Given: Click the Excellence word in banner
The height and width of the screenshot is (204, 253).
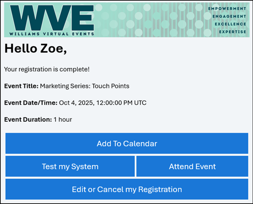Looking at the screenshot, I should 230,24.
